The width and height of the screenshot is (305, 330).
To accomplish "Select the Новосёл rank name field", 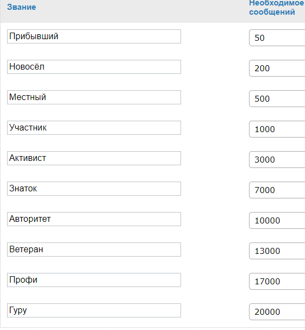I will [94, 67].
